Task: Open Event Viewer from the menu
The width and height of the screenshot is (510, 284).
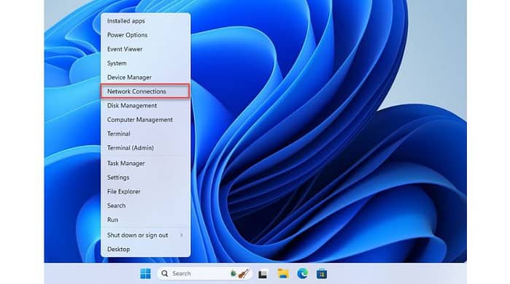Action: [x=145, y=49]
